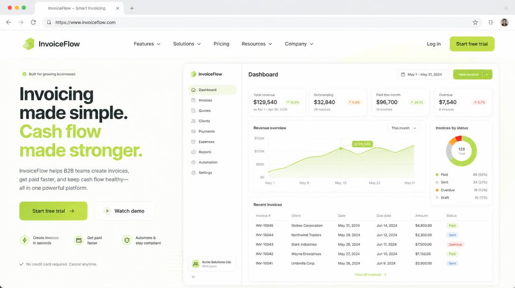Screen dimensions: 515x288
Task: Select Invoices in the dashboard sidebar
Action: (x=213, y=100)
